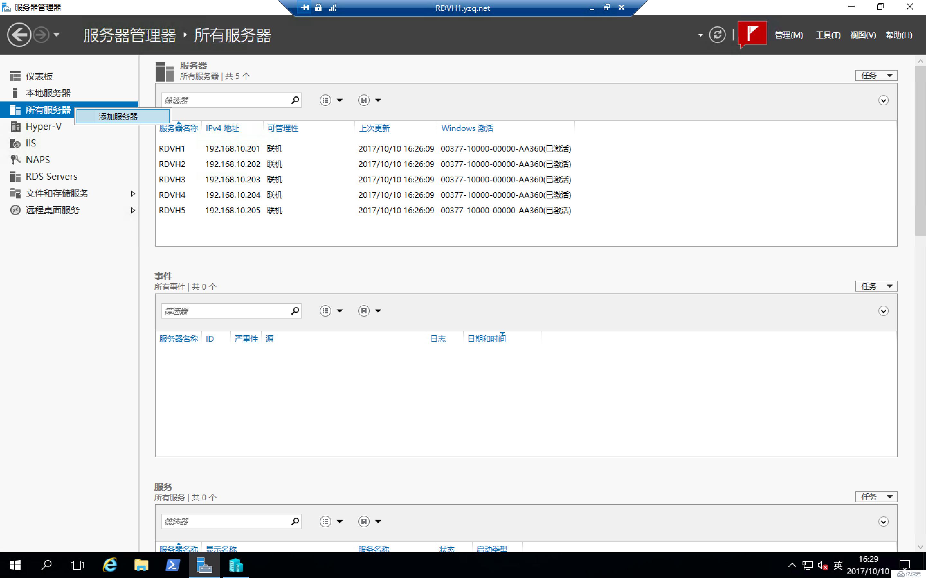Choose 添加服务器 from context menu
The width and height of the screenshot is (926, 578).
coord(123,116)
